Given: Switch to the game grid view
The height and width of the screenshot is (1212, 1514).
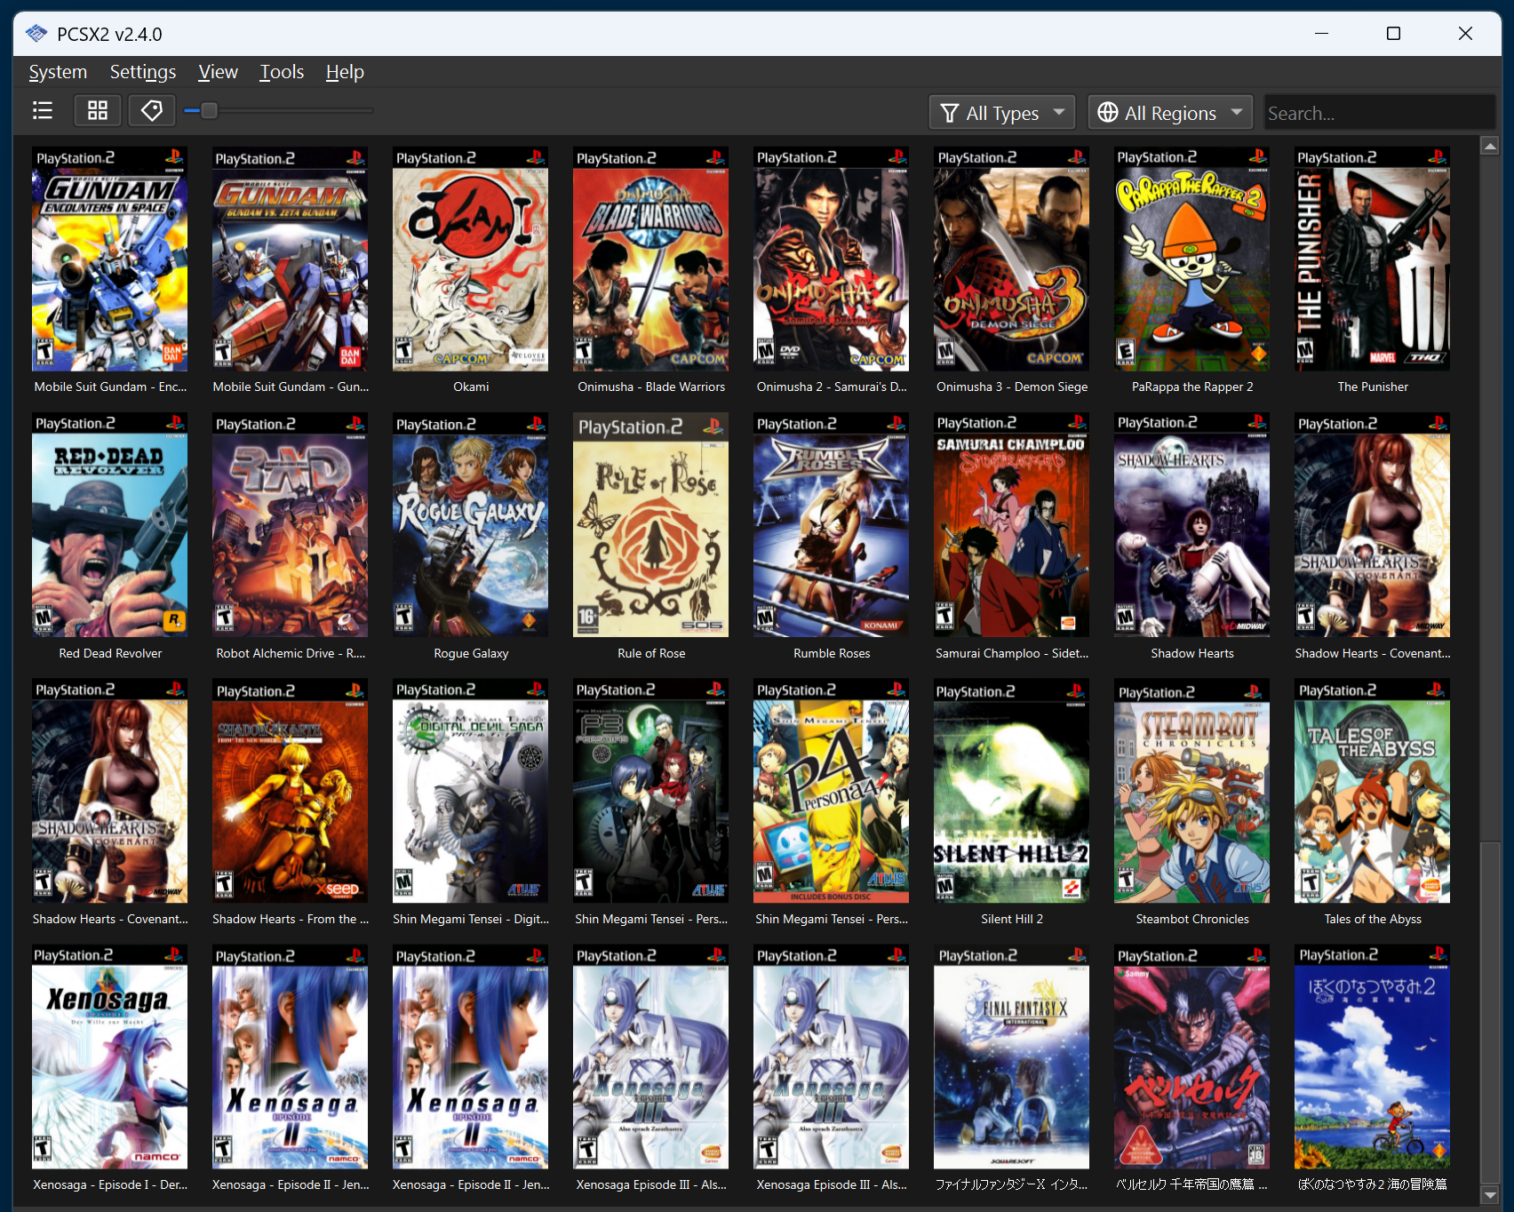Looking at the screenshot, I should tap(98, 110).
